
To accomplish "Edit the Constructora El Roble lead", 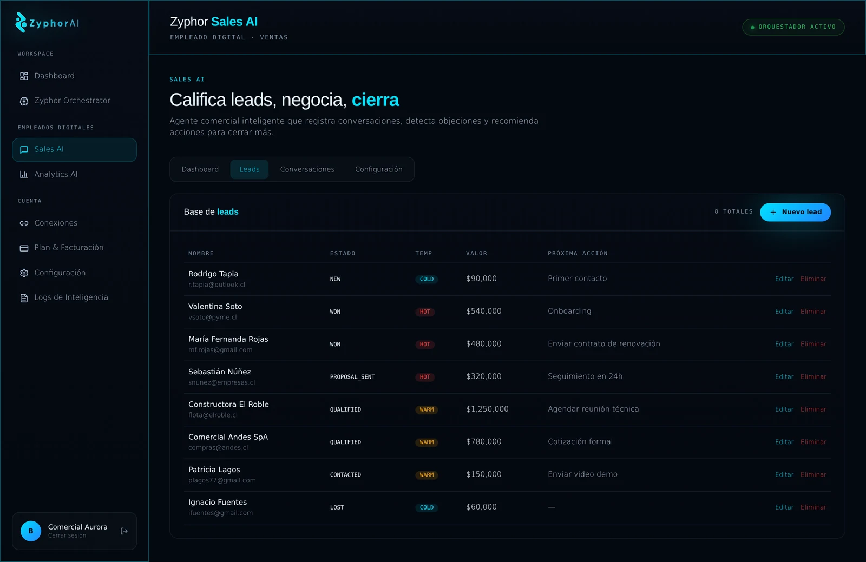I will (784, 409).
